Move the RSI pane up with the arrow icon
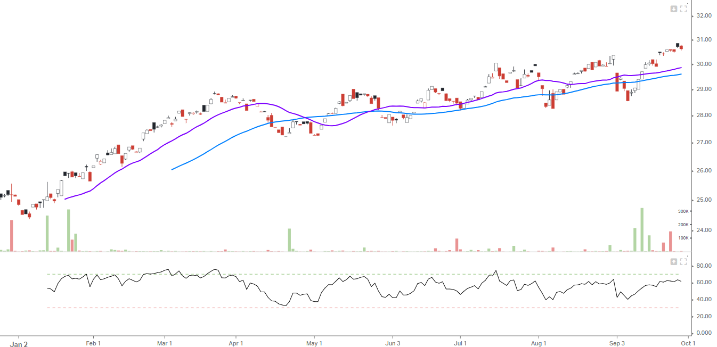Image resolution: width=717 pixels, height=347 pixels. point(674,261)
